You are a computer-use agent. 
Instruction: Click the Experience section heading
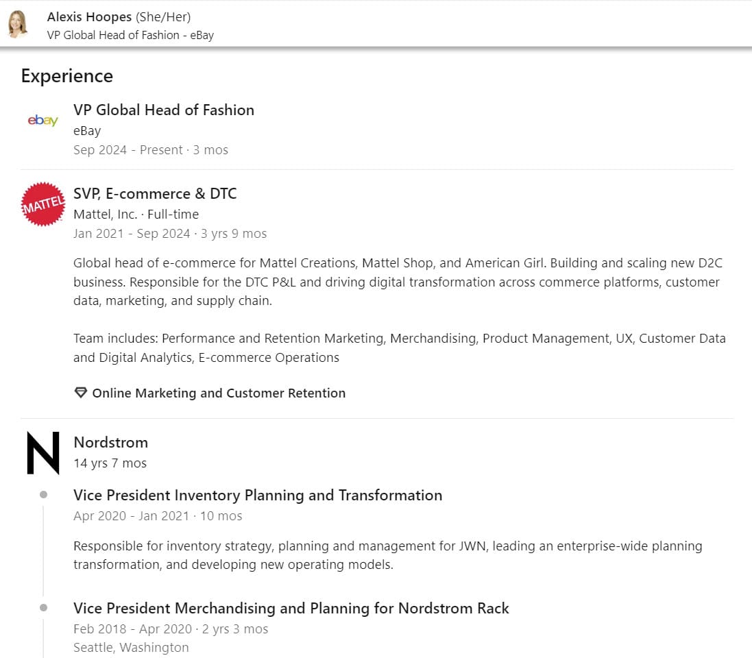click(x=67, y=76)
